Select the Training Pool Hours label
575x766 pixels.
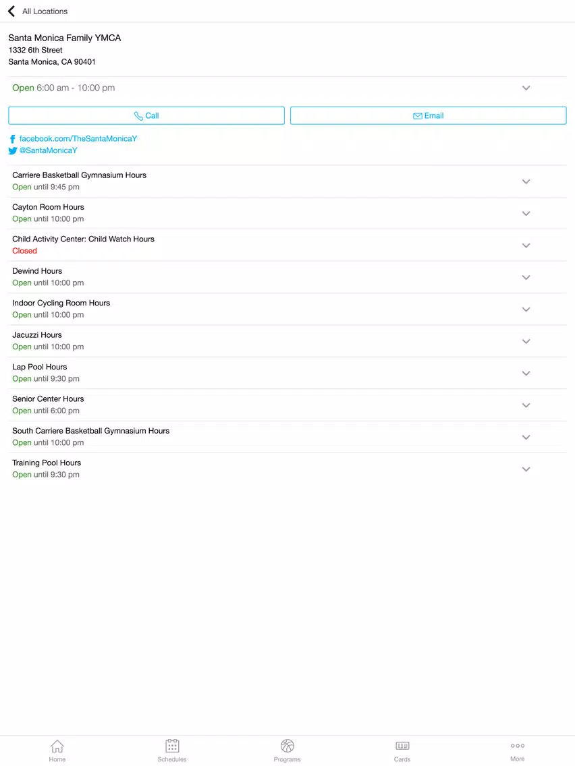pyautogui.click(x=47, y=463)
